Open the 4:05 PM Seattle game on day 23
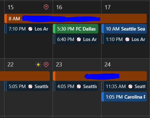Image resolution: width=150 pixels, height=118 pixels. tap(76, 86)
